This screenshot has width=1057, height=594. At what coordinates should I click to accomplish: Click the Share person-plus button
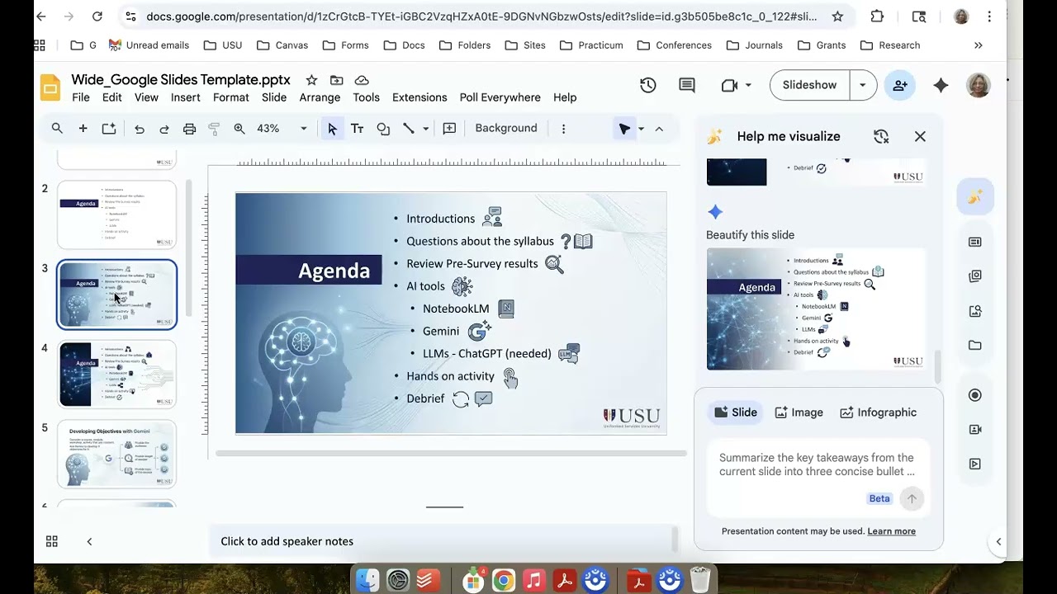(900, 85)
